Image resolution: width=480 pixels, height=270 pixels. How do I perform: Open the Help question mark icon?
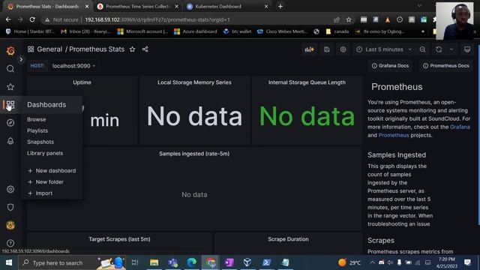click(x=10, y=243)
